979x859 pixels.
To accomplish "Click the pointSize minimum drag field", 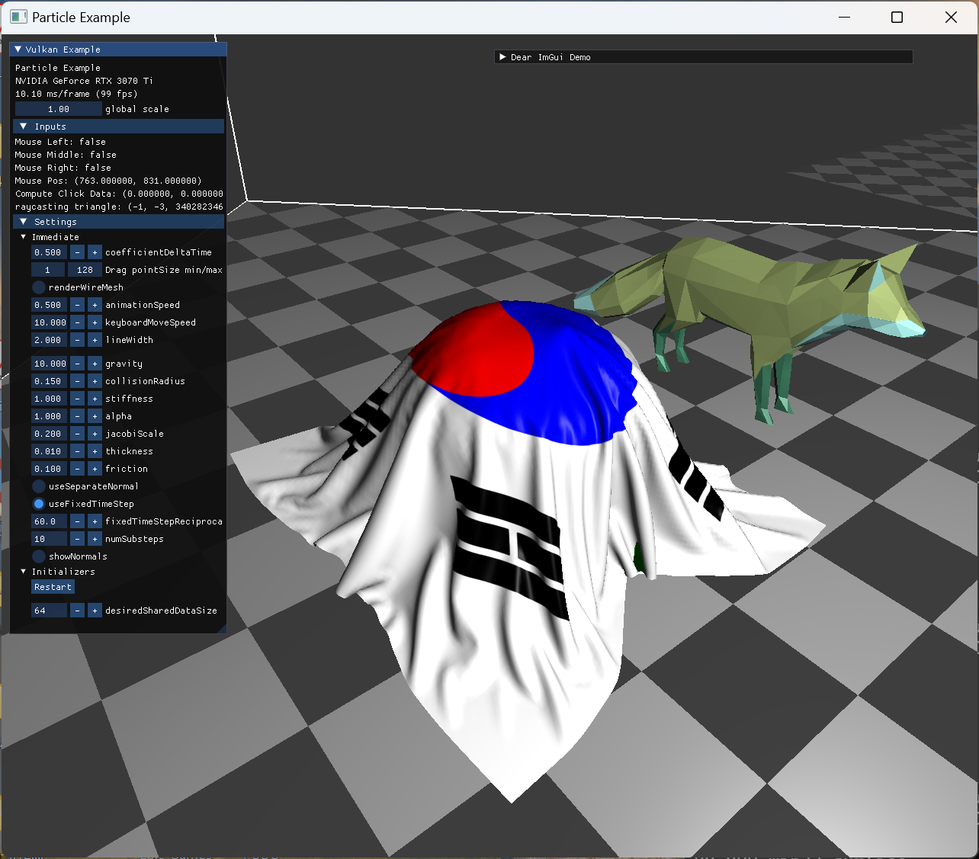I will (48, 270).
